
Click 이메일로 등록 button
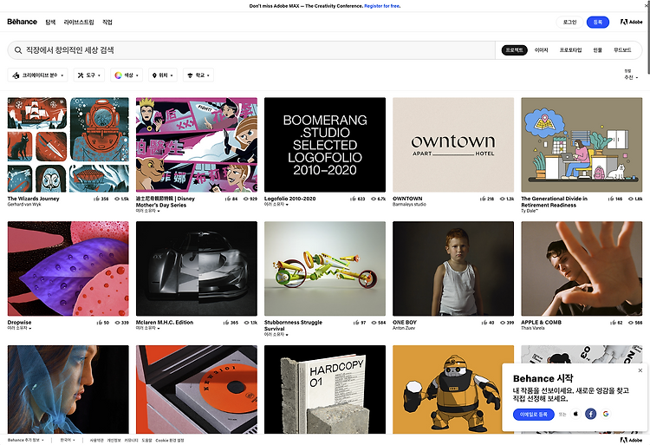(534, 415)
